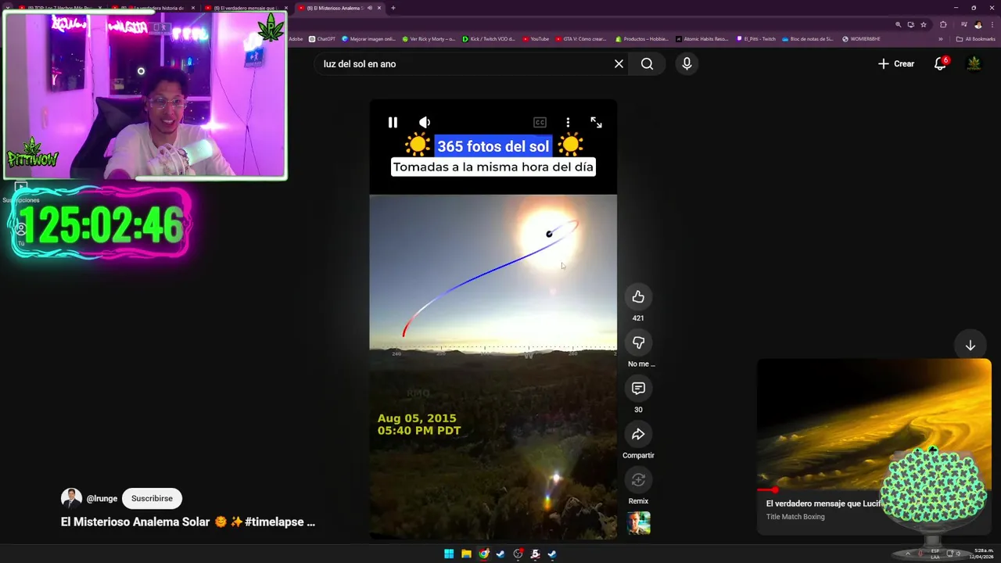Open the 'El_Pitti - Twitch' bookmark
This screenshot has height=563, width=1001.
coord(756,39)
